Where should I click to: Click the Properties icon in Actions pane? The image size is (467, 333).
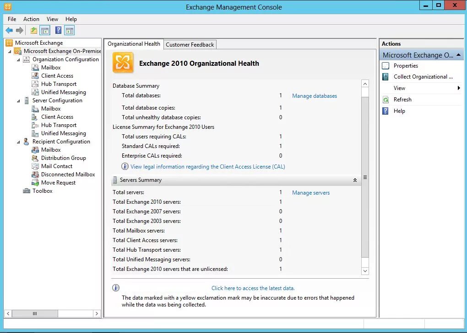(386, 66)
